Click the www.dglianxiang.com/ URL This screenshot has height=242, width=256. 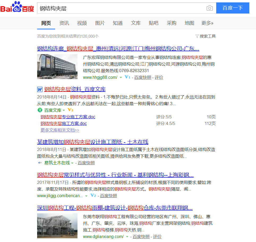103,236
